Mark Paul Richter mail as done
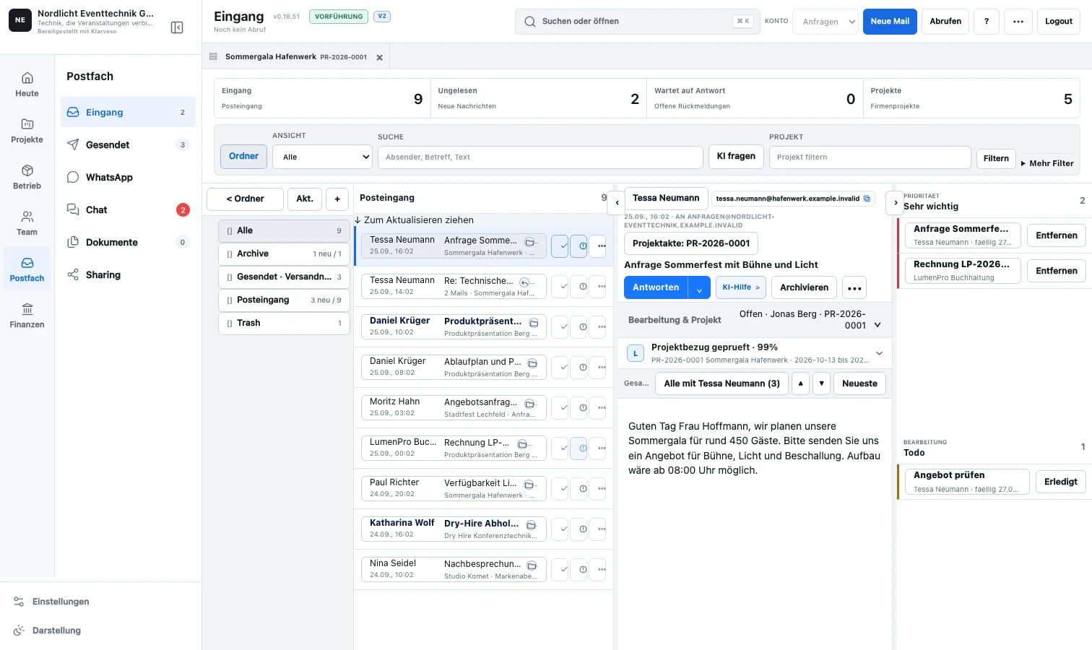 coord(560,489)
